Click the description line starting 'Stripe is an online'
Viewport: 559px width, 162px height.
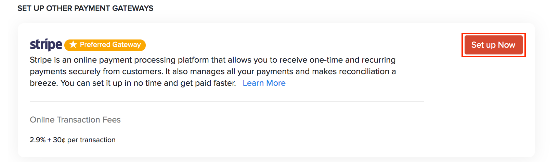[212, 60]
